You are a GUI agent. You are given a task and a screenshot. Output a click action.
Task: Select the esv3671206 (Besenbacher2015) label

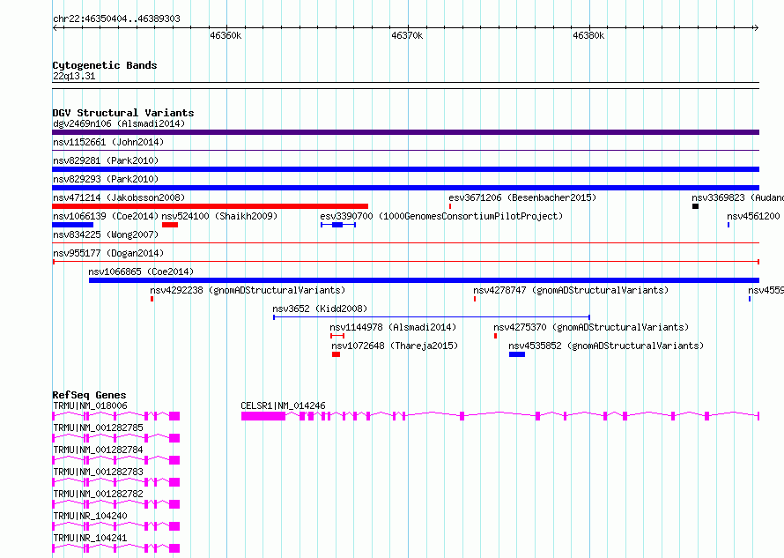click(x=522, y=197)
